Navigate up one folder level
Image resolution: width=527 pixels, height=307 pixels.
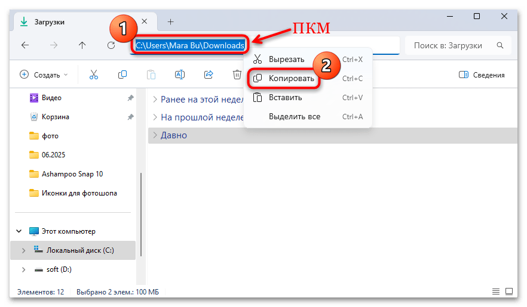click(x=82, y=45)
